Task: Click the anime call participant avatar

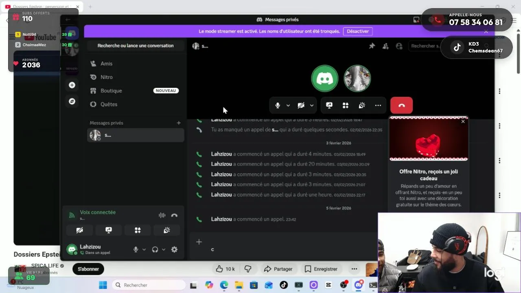Action: click(x=357, y=78)
